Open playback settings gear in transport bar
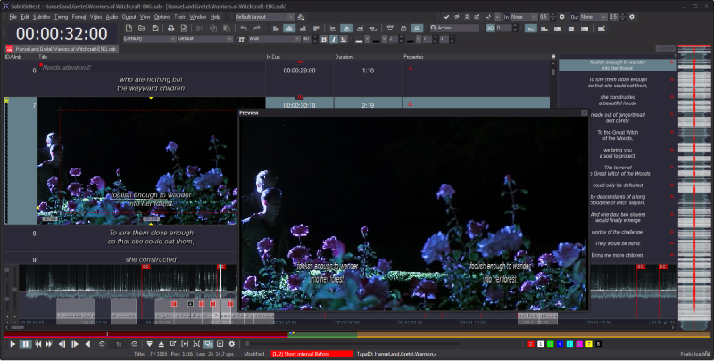 pos(232,344)
